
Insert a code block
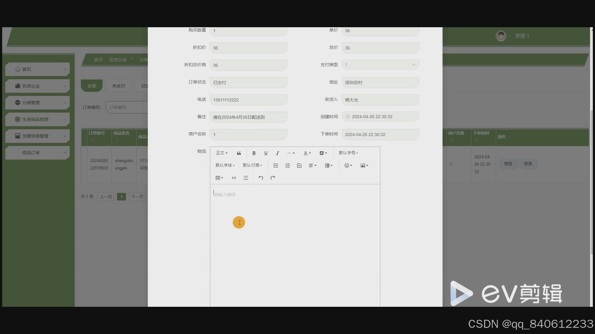(234, 178)
